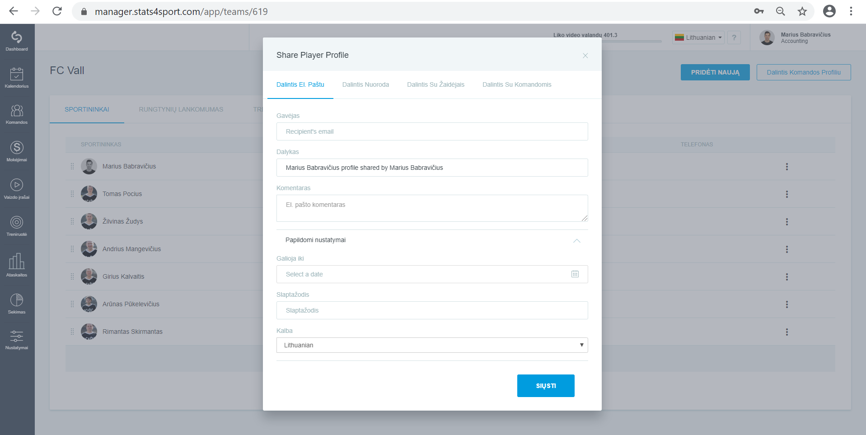Open the browser zoom magnifier icon
The width and height of the screenshot is (866, 435).
pyautogui.click(x=781, y=11)
